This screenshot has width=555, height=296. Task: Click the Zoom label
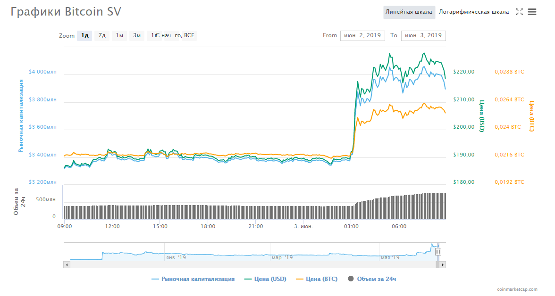(x=67, y=35)
